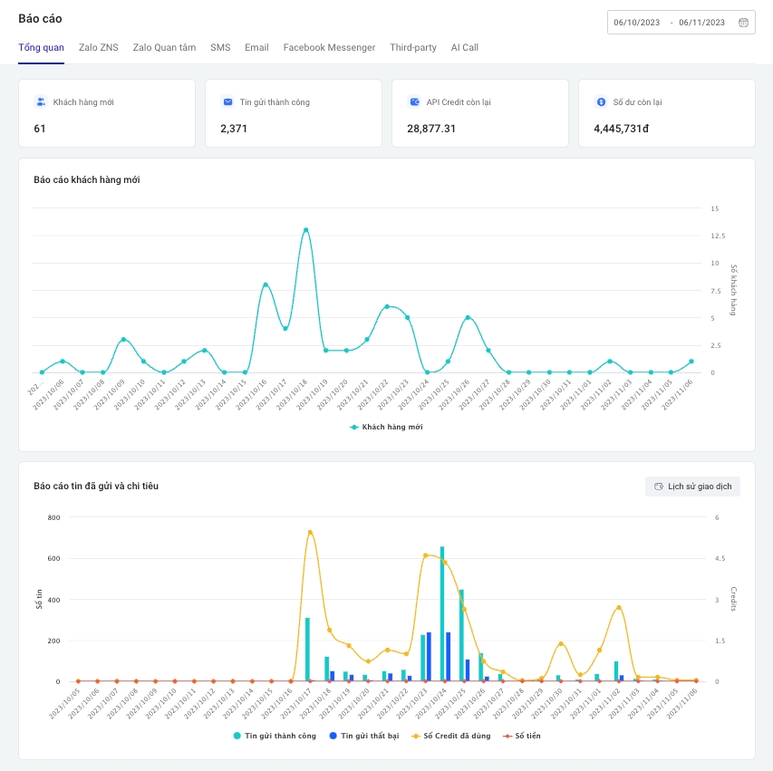Click the envelope icon for sent messages
The width and height of the screenshot is (773, 771).
(227, 102)
